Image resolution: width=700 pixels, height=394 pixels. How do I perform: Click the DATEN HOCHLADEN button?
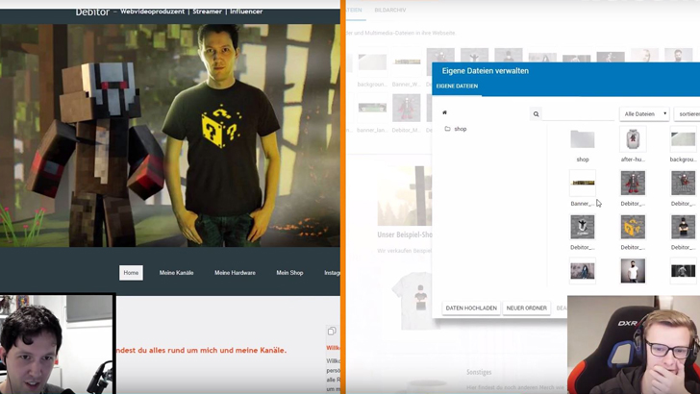coord(471,308)
